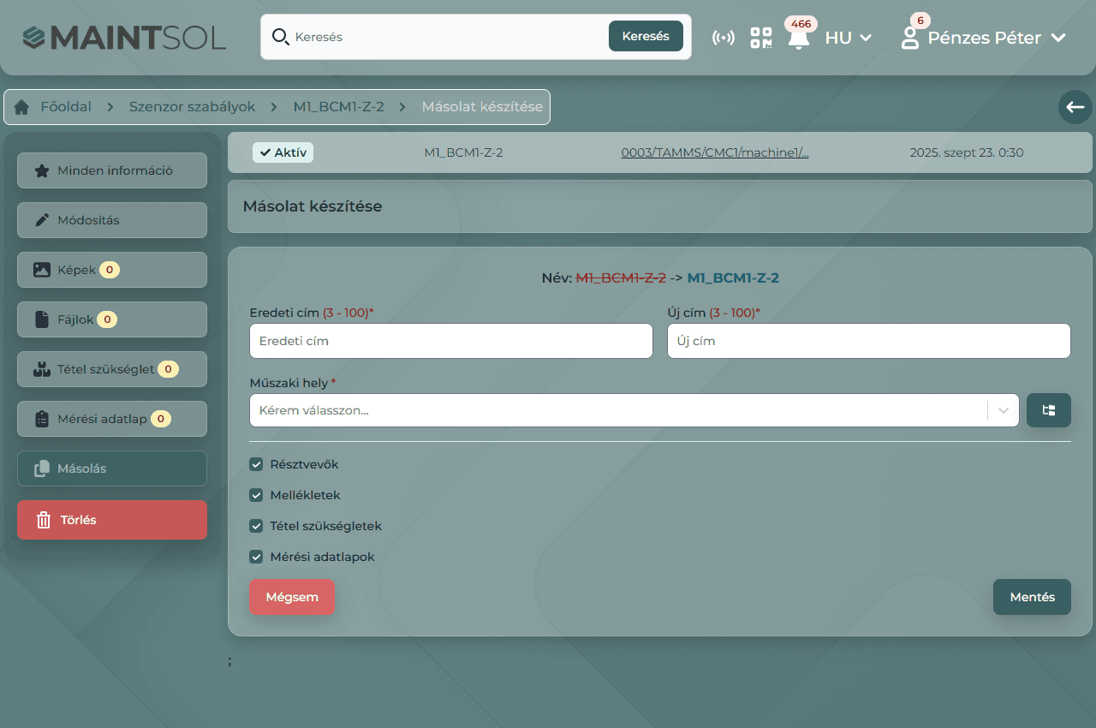Image resolution: width=1096 pixels, height=728 pixels.
Task: Toggle the Mérési adatlapok checkbox
Action: click(256, 557)
